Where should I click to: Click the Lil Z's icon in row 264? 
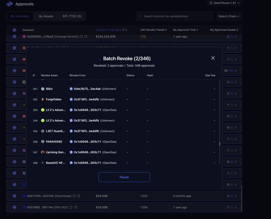pos(43,120)
